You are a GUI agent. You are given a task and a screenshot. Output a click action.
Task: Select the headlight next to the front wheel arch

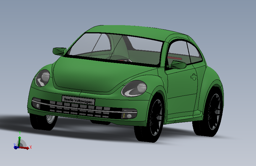tap(134, 89)
